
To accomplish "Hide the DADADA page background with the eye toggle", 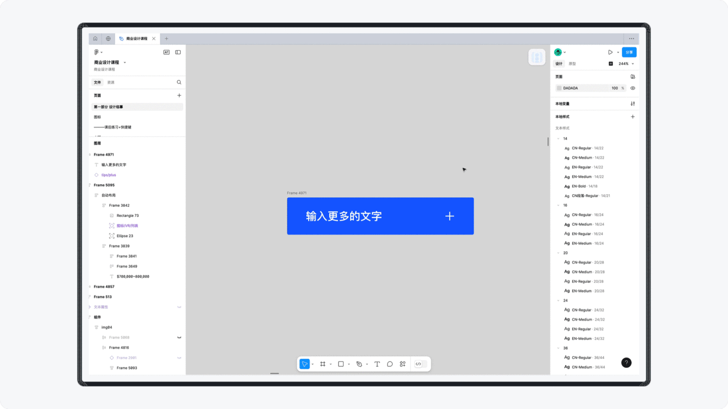I will pos(632,88).
